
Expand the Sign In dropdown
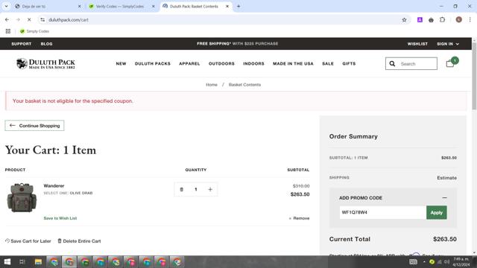(x=448, y=44)
